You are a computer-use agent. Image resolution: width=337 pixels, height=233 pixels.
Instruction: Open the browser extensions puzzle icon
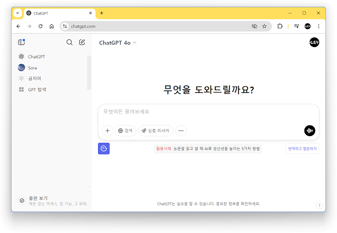coord(280,26)
